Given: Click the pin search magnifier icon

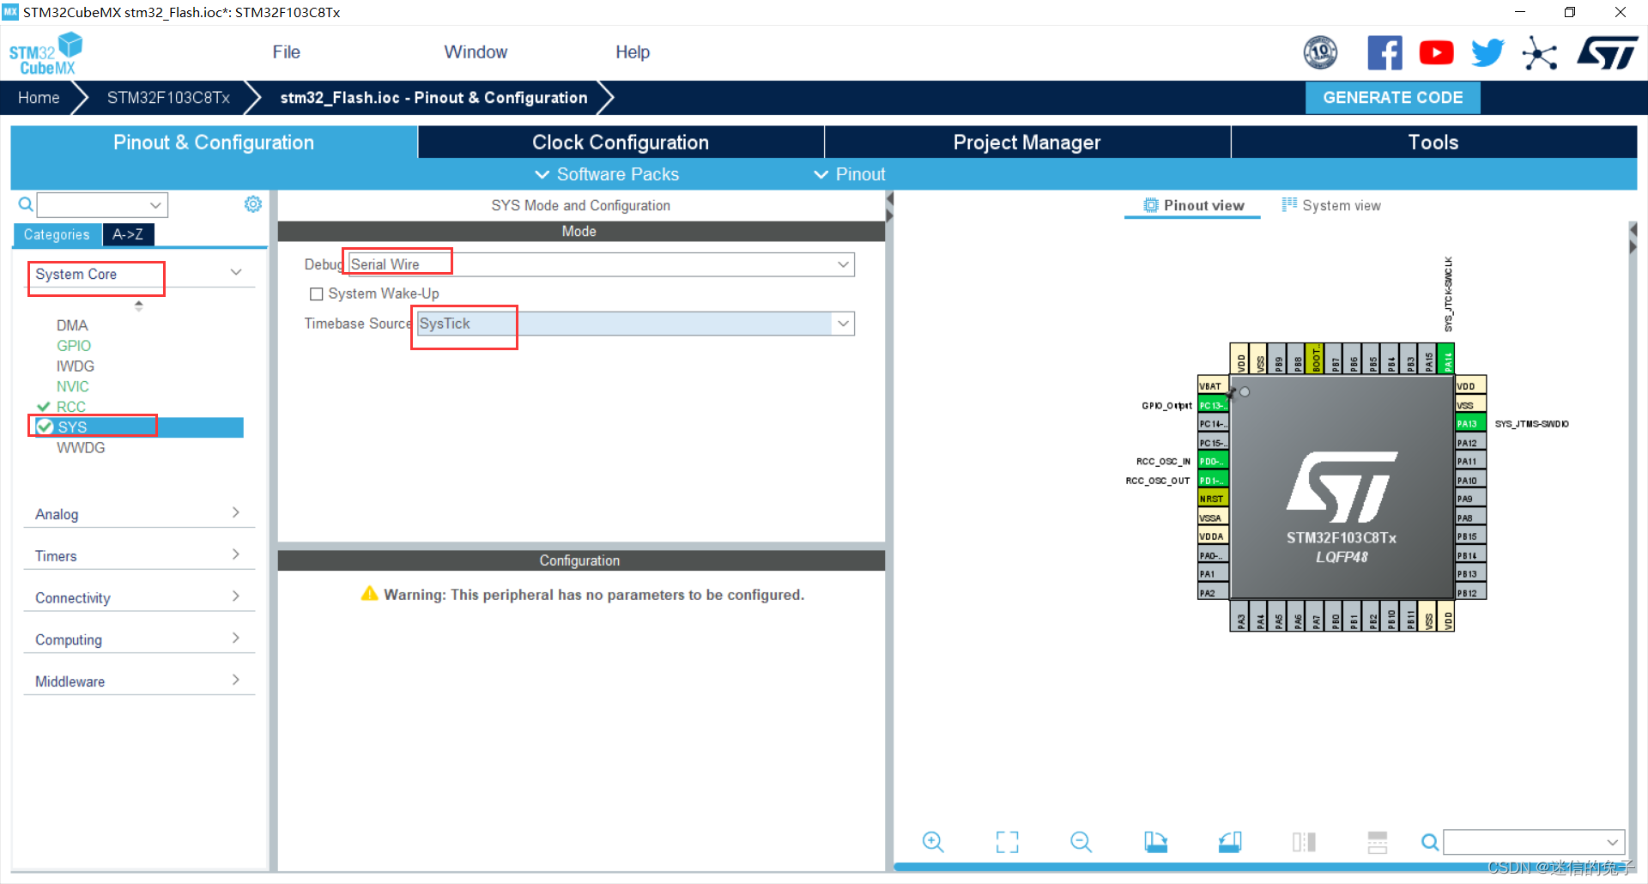Looking at the screenshot, I should point(1430,843).
